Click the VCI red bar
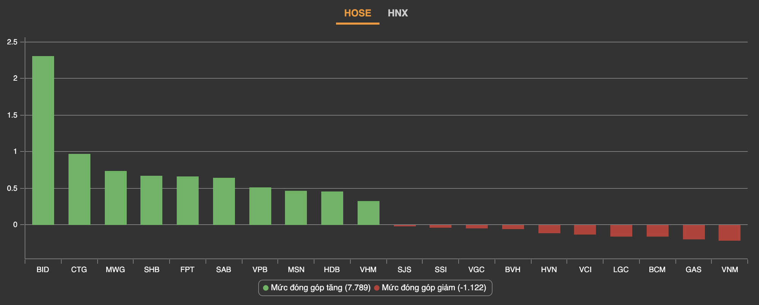The height and width of the screenshot is (305, 759). pyautogui.click(x=585, y=230)
